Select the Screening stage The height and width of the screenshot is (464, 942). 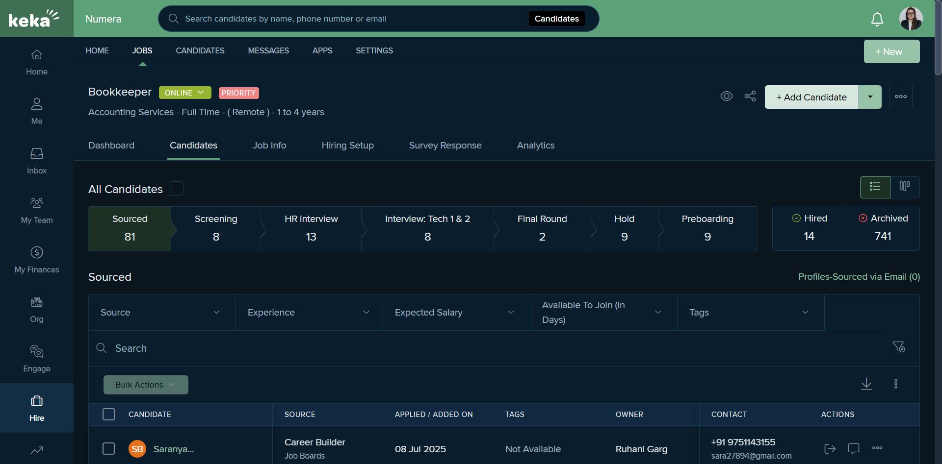click(216, 228)
